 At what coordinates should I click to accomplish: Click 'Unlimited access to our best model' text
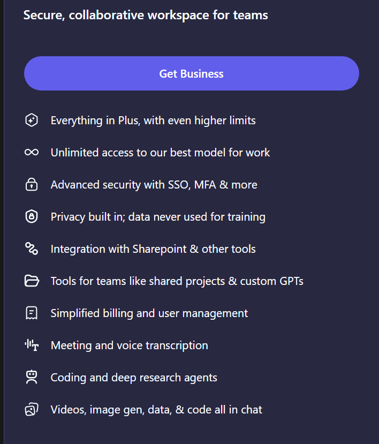160,153
